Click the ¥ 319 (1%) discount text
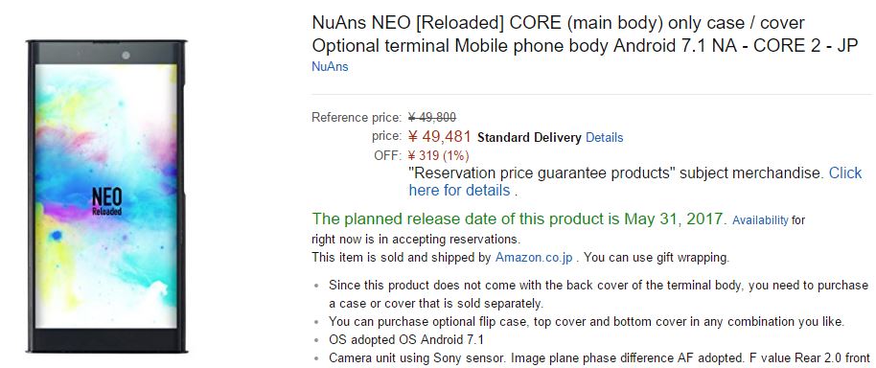Screen dimensions: 876x368 click(x=439, y=154)
